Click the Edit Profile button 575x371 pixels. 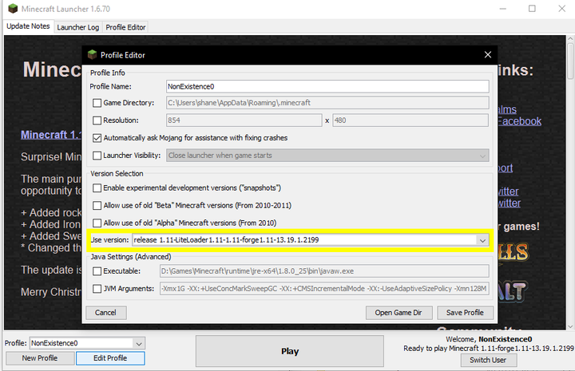coord(110,358)
